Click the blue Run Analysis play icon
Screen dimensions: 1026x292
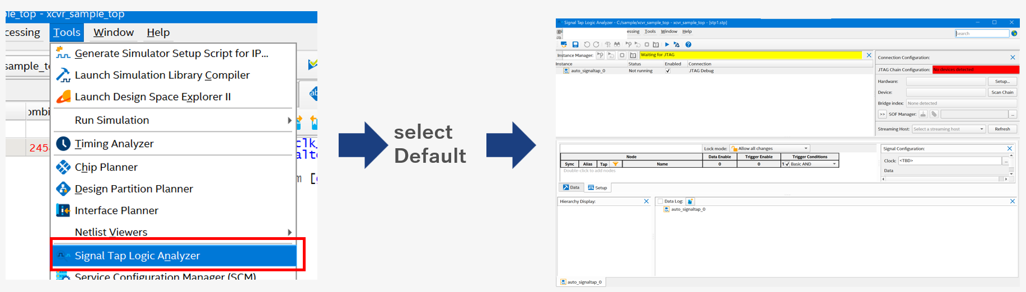(x=667, y=45)
